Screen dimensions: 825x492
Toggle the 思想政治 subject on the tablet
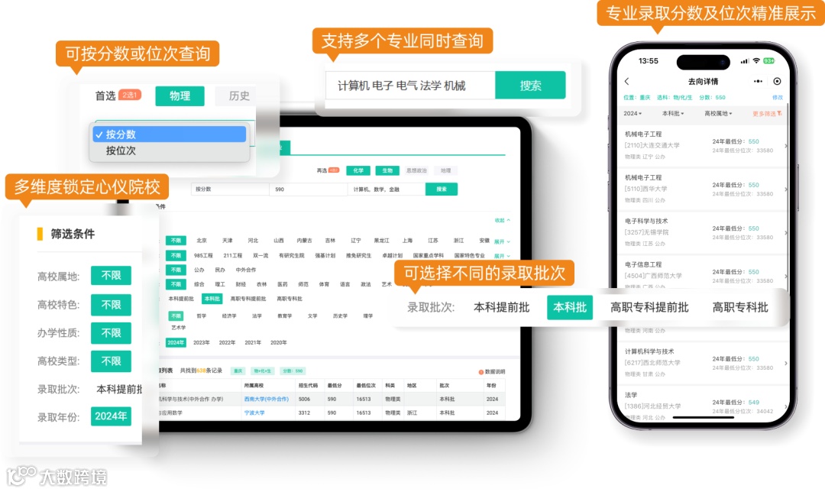(x=416, y=170)
